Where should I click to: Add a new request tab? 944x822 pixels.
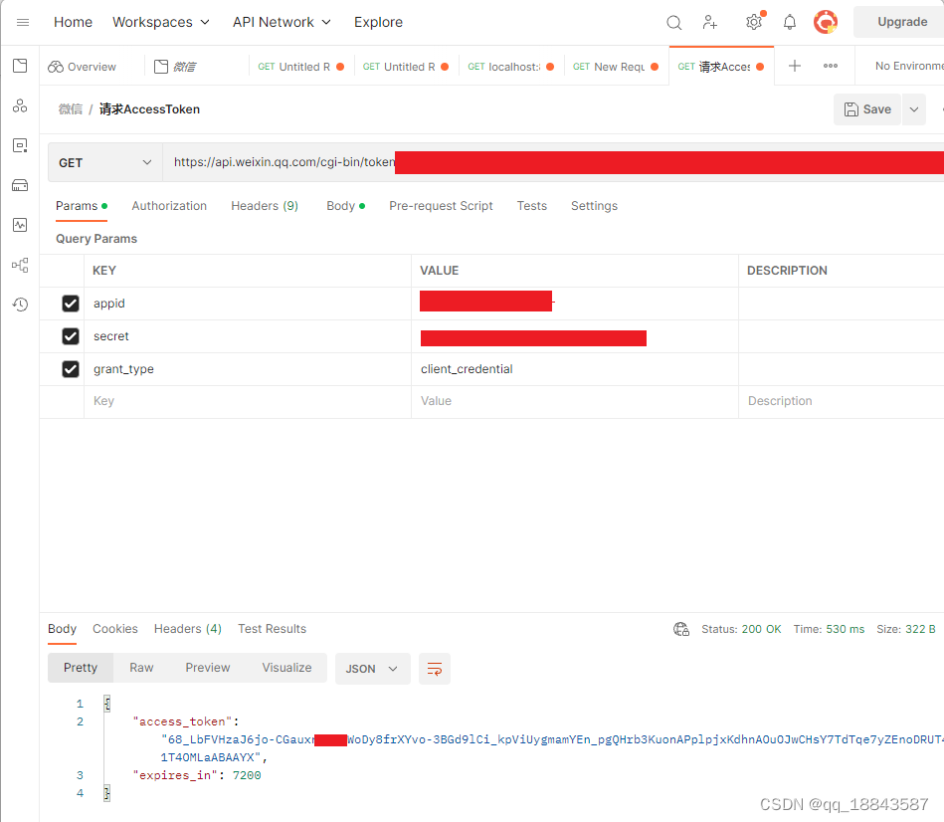tap(795, 66)
